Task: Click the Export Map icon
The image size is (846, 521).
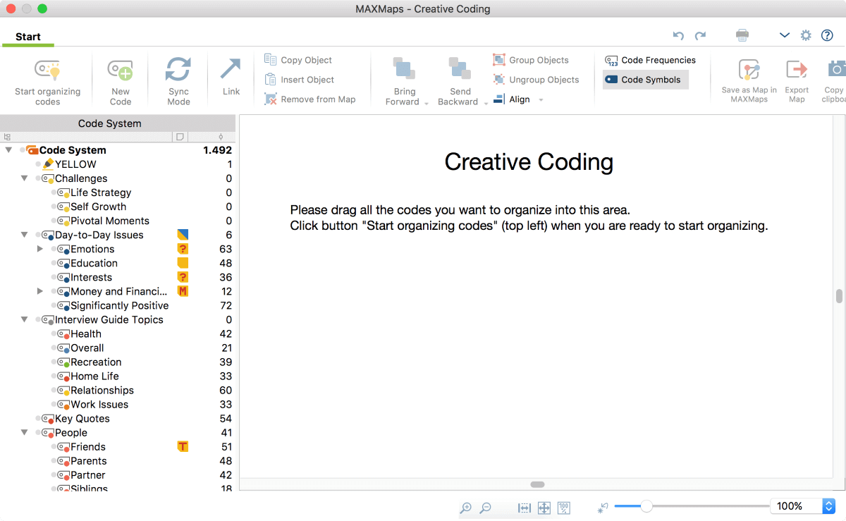Action: point(797,70)
